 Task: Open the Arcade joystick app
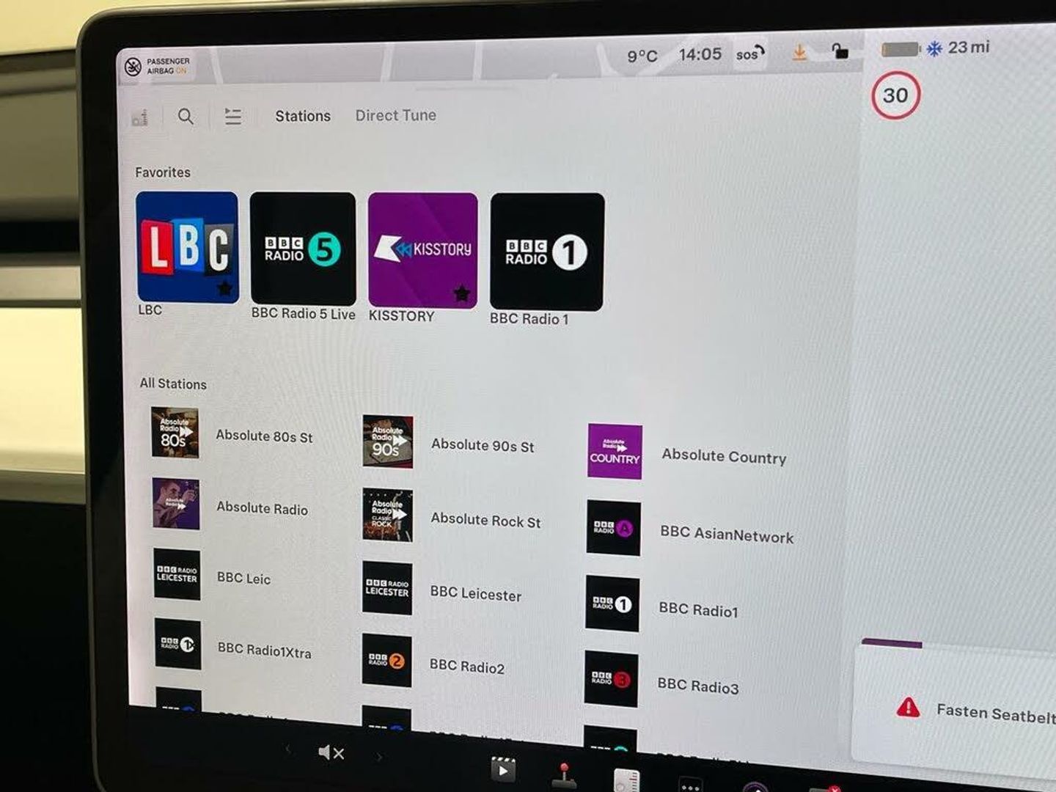[563, 776]
